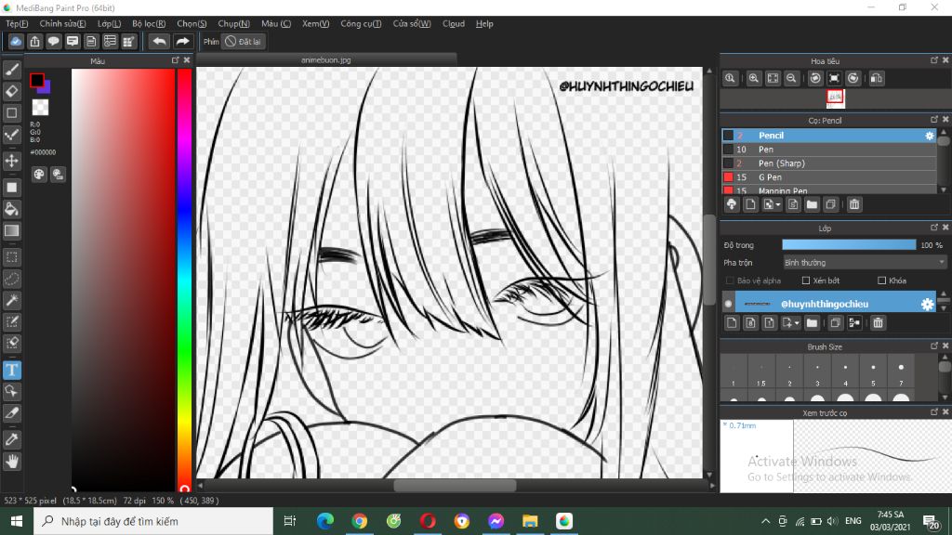The height and width of the screenshot is (535, 952).
Task: Select the Bucket fill tool
Action: tap(11, 209)
